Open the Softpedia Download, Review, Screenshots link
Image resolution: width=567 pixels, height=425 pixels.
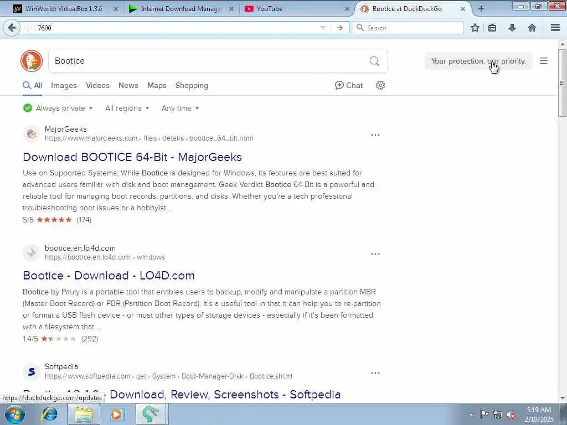click(x=225, y=394)
